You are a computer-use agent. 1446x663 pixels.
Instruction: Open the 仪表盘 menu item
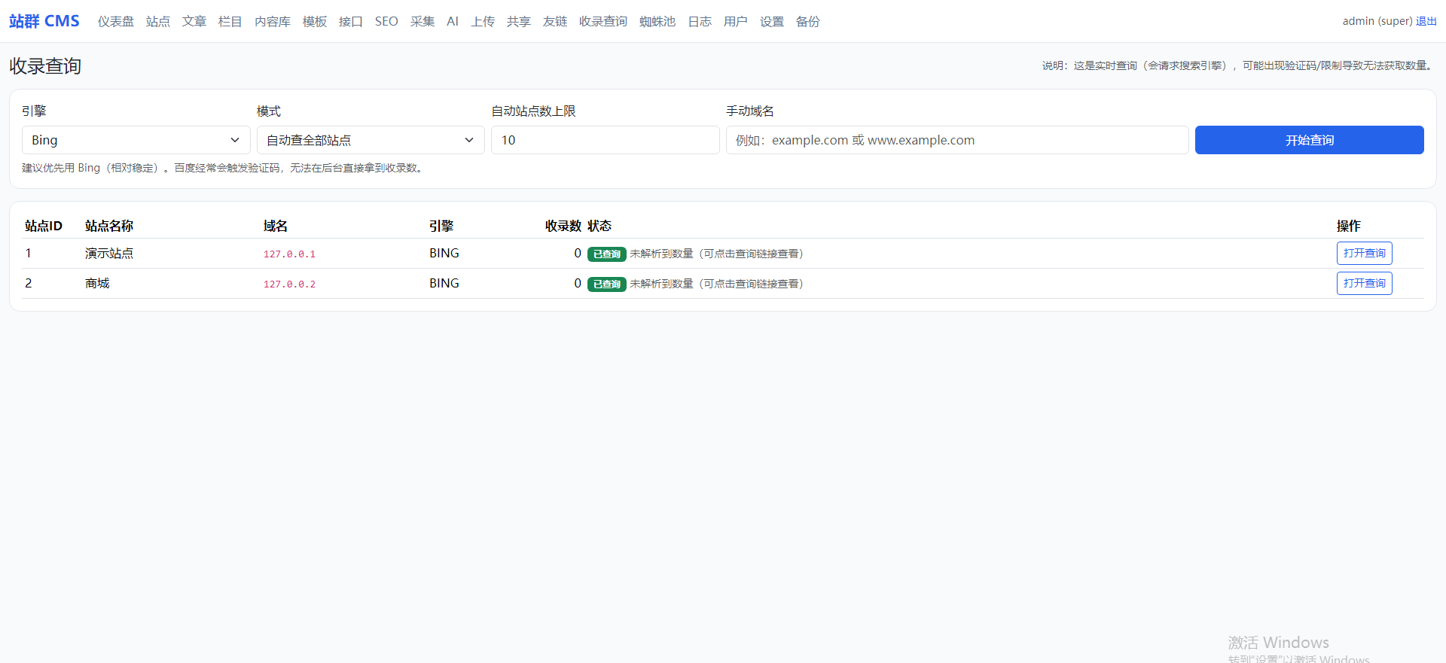[116, 22]
